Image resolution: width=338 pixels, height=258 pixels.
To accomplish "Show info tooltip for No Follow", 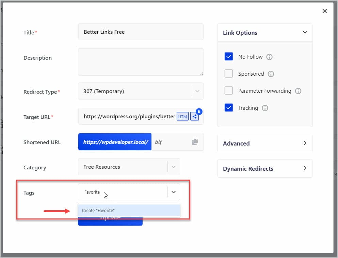I will point(269,57).
